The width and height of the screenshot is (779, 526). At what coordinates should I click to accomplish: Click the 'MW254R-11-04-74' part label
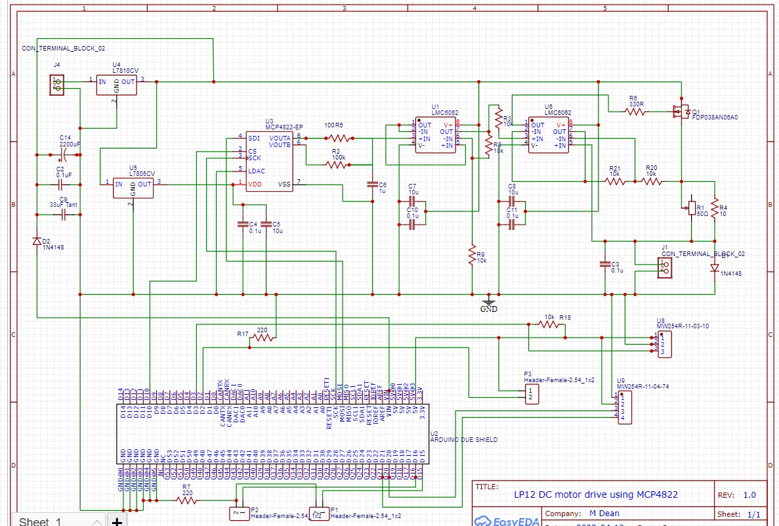[643, 386]
